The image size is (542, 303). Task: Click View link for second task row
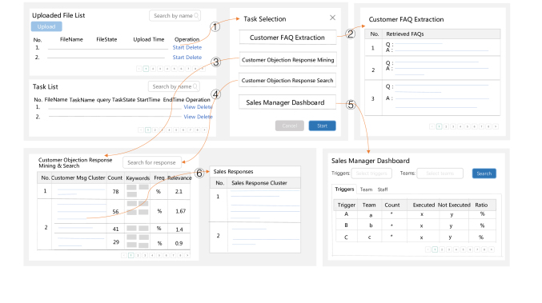click(190, 117)
